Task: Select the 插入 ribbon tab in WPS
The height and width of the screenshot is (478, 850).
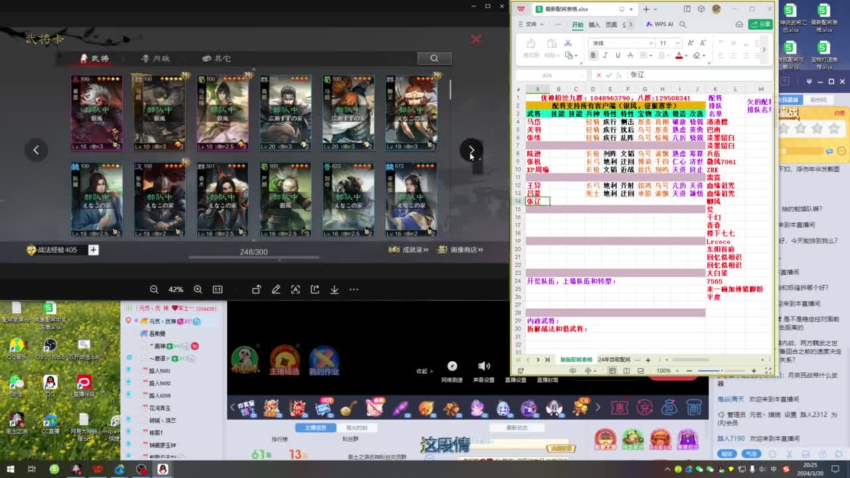Action: [594, 25]
